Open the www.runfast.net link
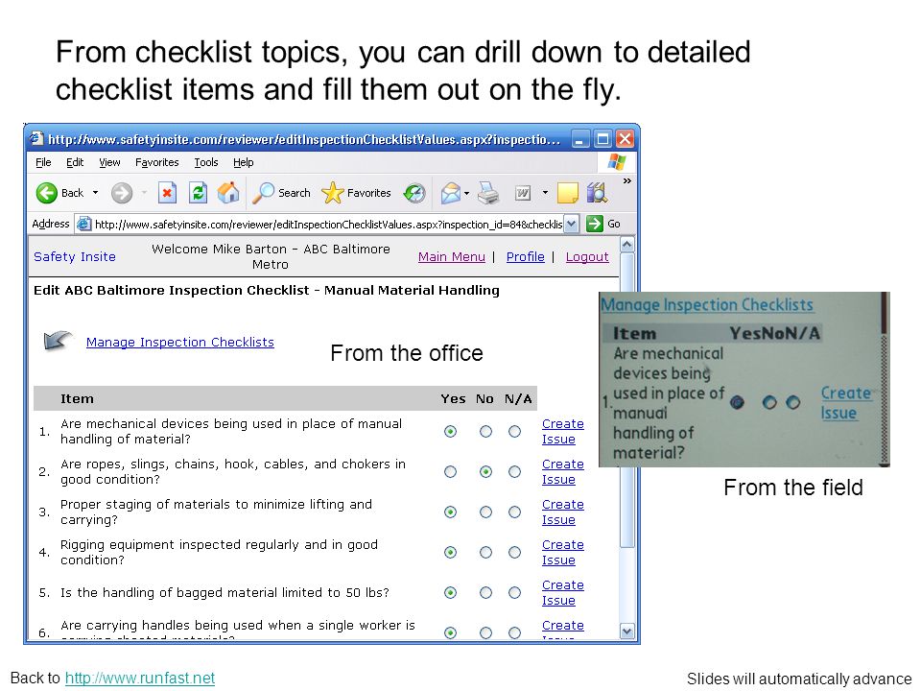The width and height of the screenshot is (921, 691). point(140,679)
